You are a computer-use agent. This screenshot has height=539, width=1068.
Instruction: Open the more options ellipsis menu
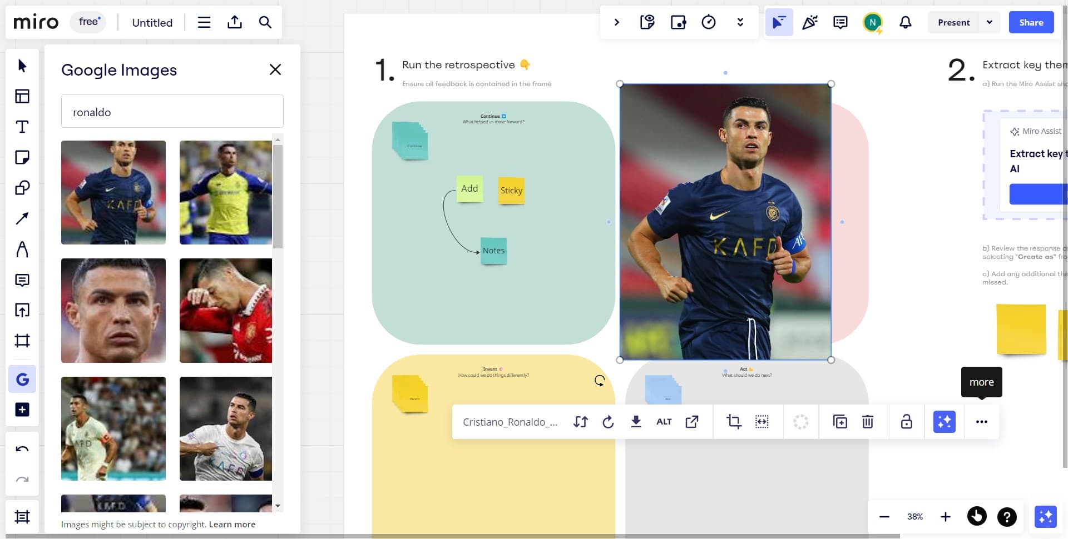point(981,422)
